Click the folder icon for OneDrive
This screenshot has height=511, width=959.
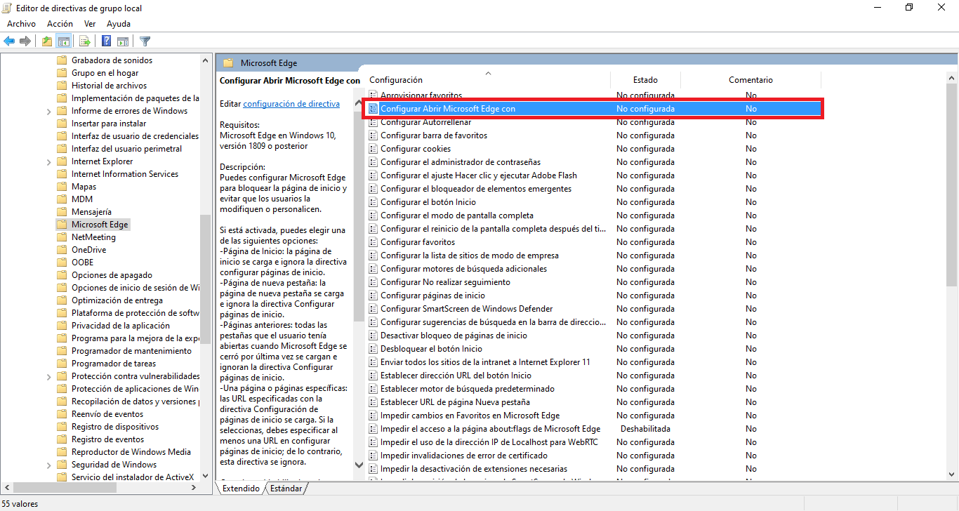tap(62, 250)
